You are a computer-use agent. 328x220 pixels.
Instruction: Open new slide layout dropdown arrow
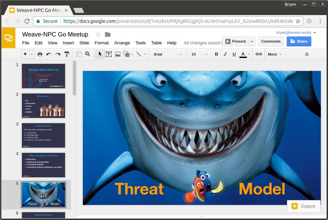32,54
